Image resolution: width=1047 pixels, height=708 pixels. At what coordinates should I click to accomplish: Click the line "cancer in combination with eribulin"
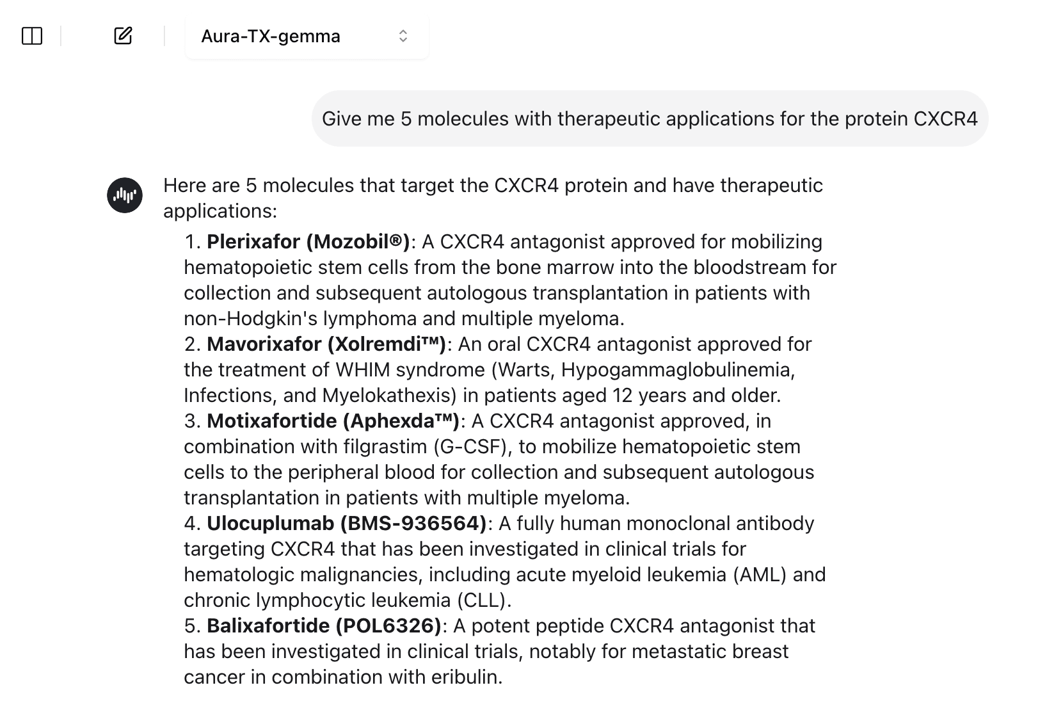[x=343, y=677]
